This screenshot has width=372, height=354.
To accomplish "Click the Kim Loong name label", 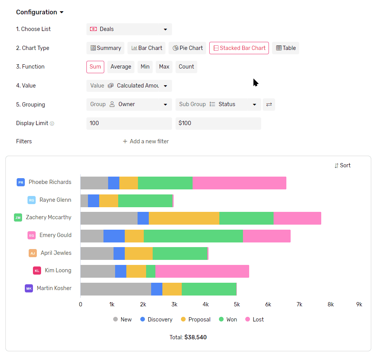I will 58,270.
